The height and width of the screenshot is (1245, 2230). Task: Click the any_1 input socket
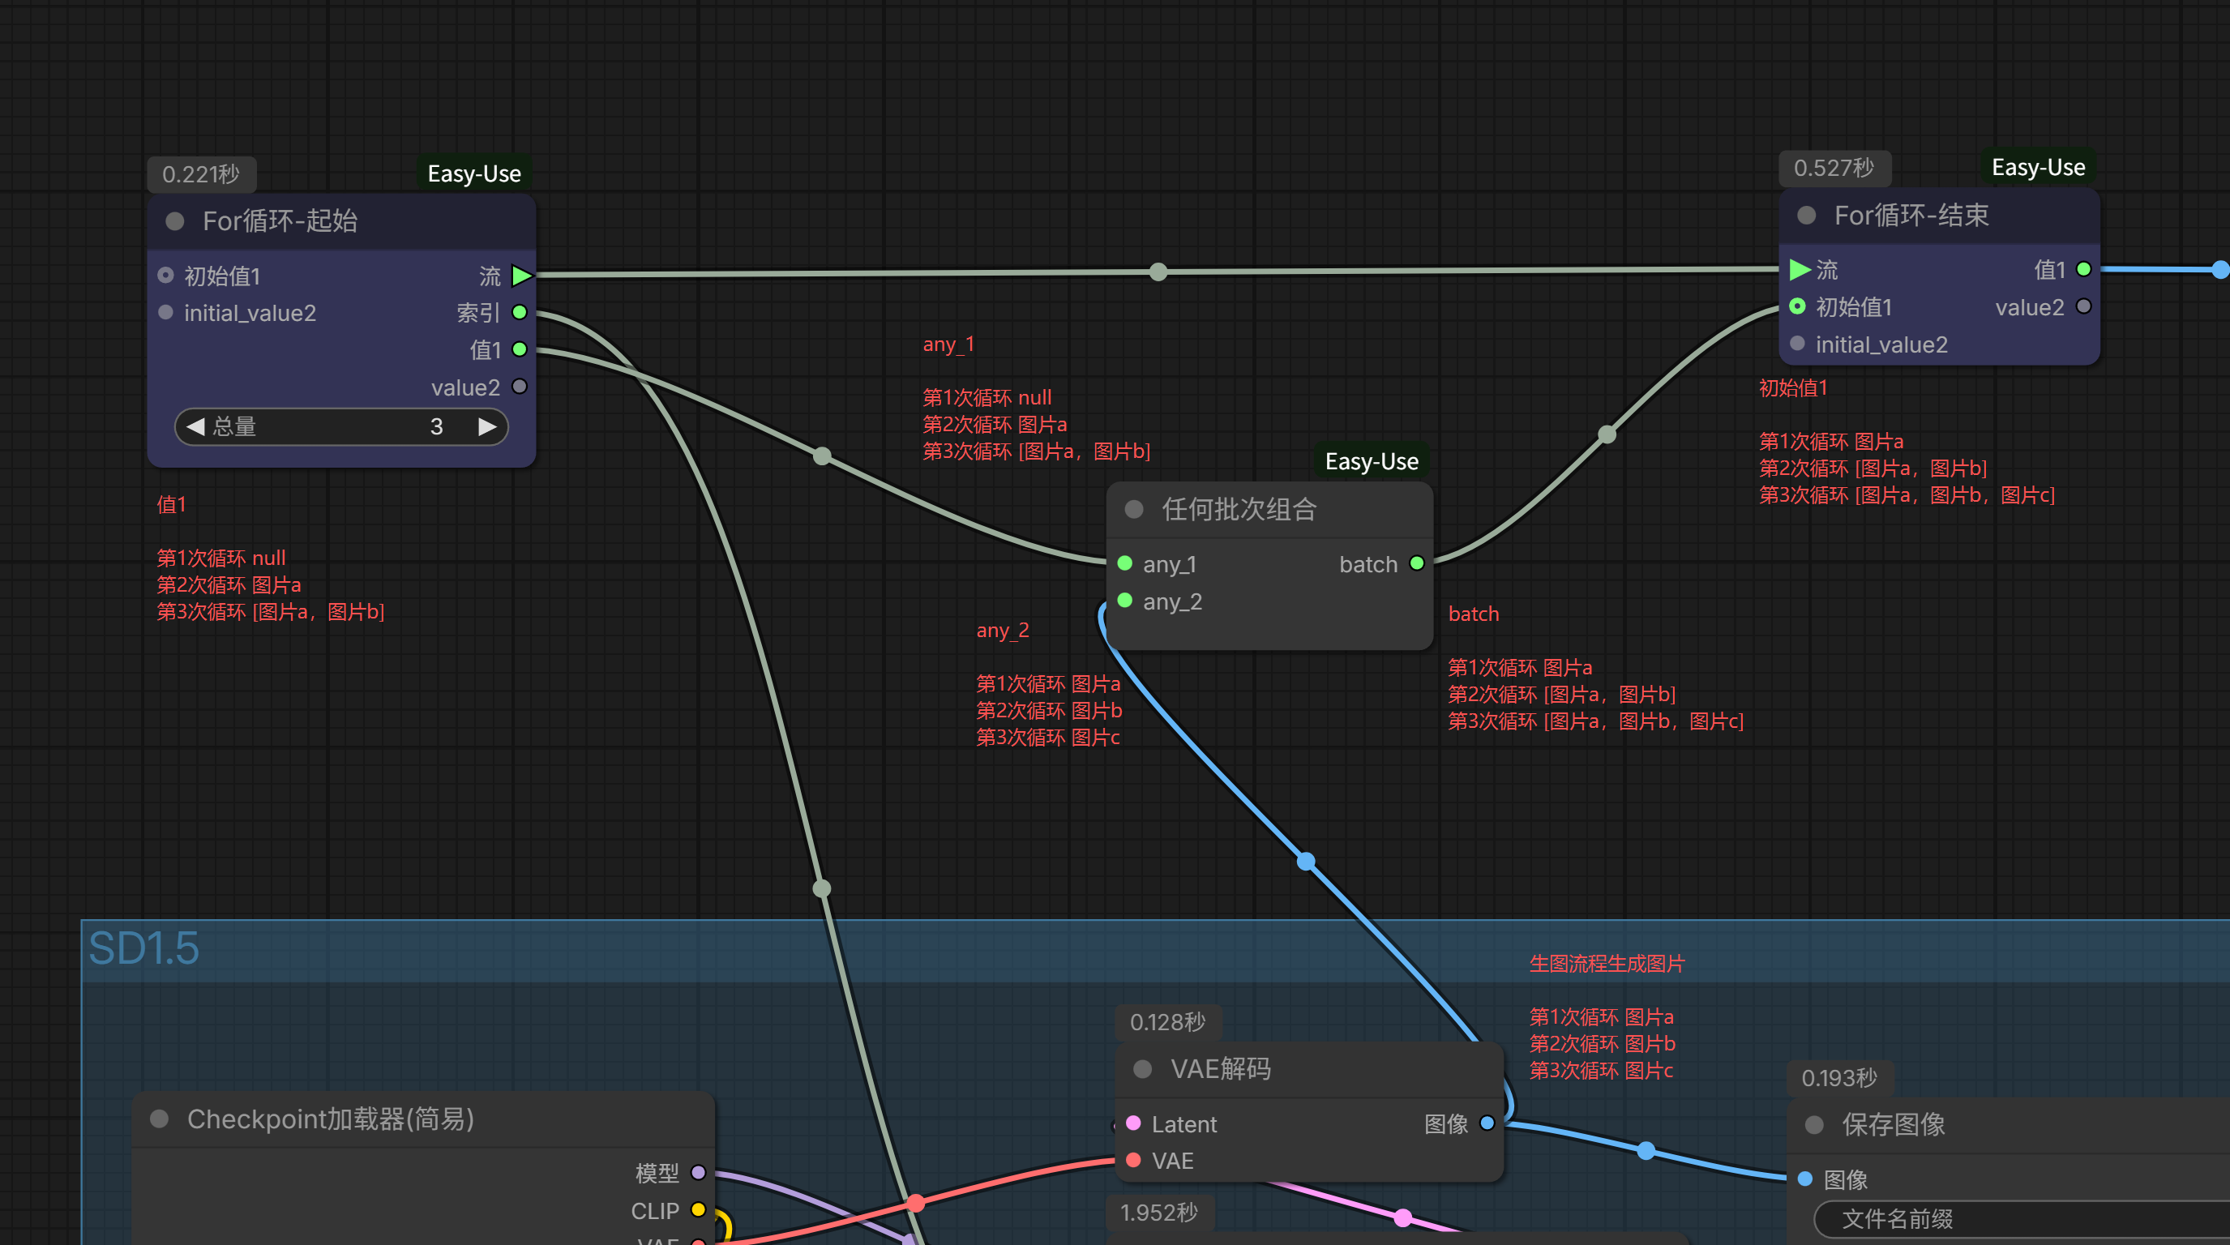pyautogui.click(x=1124, y=563)
